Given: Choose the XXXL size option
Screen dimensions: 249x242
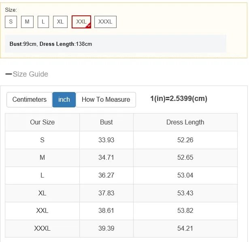Looking at the screenshot, I should (x=105, y=22).
